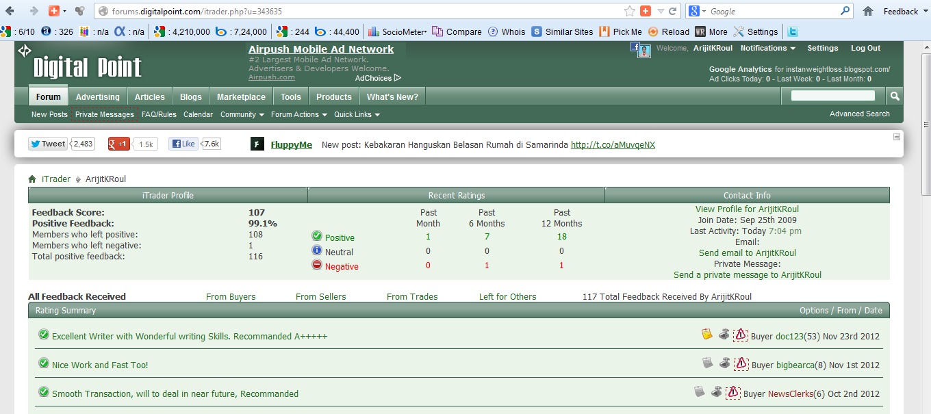Open the Forum Actions dropdown menu
This screenshot has height=414, width=931.
click(x=298, y=114)
